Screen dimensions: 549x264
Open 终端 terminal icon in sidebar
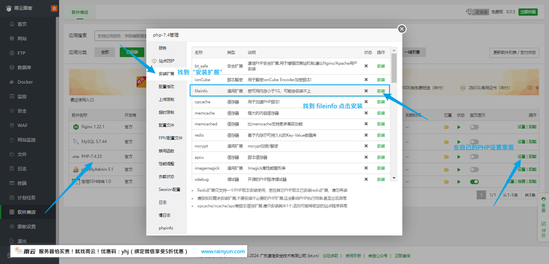click(x=12, y=183)
